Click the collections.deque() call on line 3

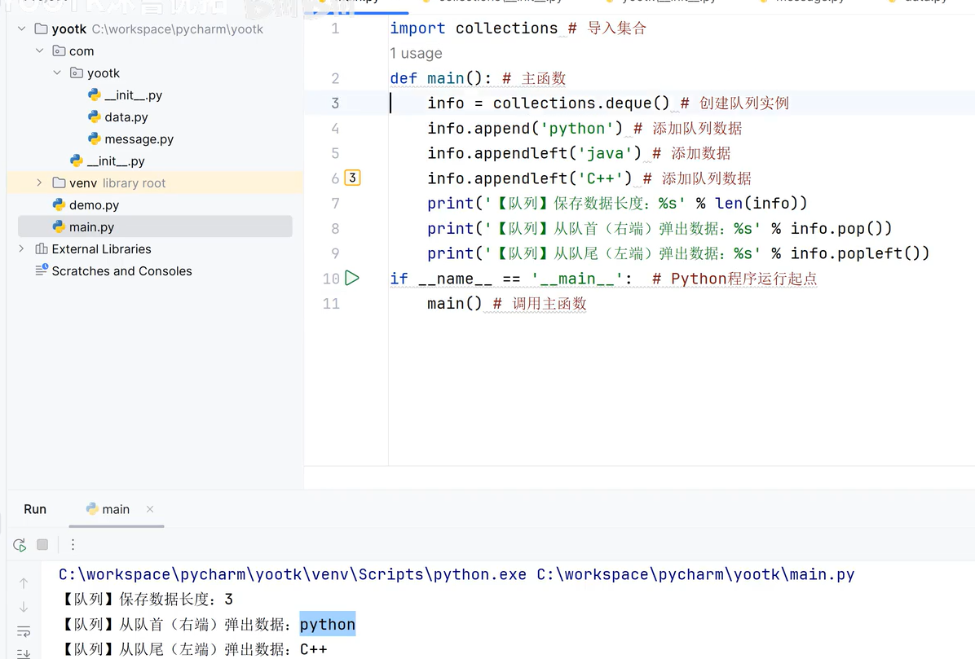click(581, 103)
